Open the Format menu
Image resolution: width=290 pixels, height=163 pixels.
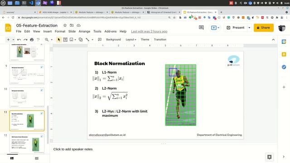(60, 31)
